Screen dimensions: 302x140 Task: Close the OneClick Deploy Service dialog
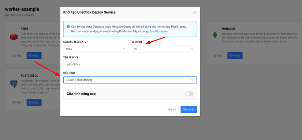click(x=194, y=12)
